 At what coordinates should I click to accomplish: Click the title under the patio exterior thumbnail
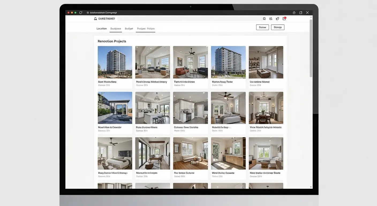pyautogui.click(x=110, y=127)
